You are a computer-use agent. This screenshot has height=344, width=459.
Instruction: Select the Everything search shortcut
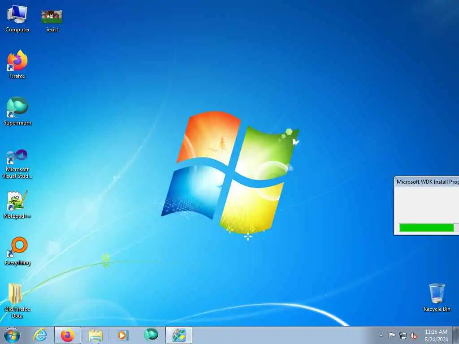(x=17, y=251)
